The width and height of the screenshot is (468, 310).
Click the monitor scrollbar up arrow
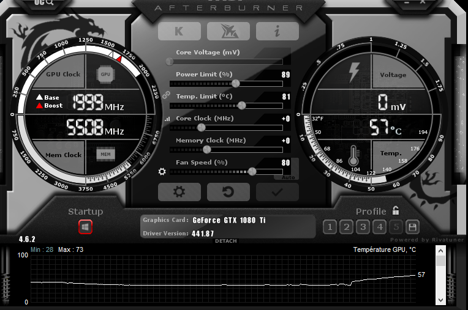pyautogui.click(x=440, y=251)
